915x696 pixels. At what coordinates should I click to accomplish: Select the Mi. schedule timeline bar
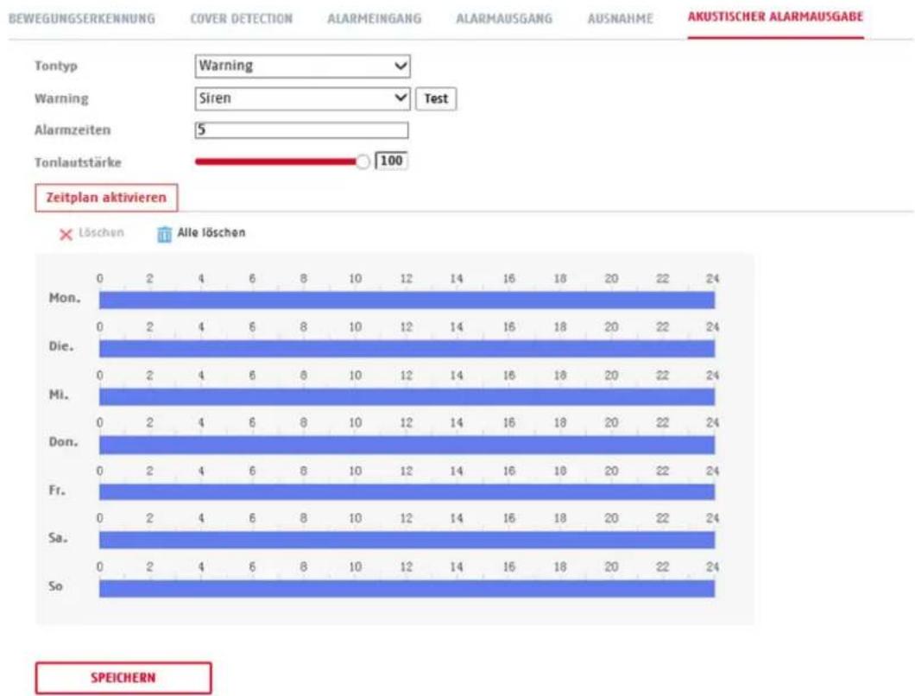click(407, 397)
